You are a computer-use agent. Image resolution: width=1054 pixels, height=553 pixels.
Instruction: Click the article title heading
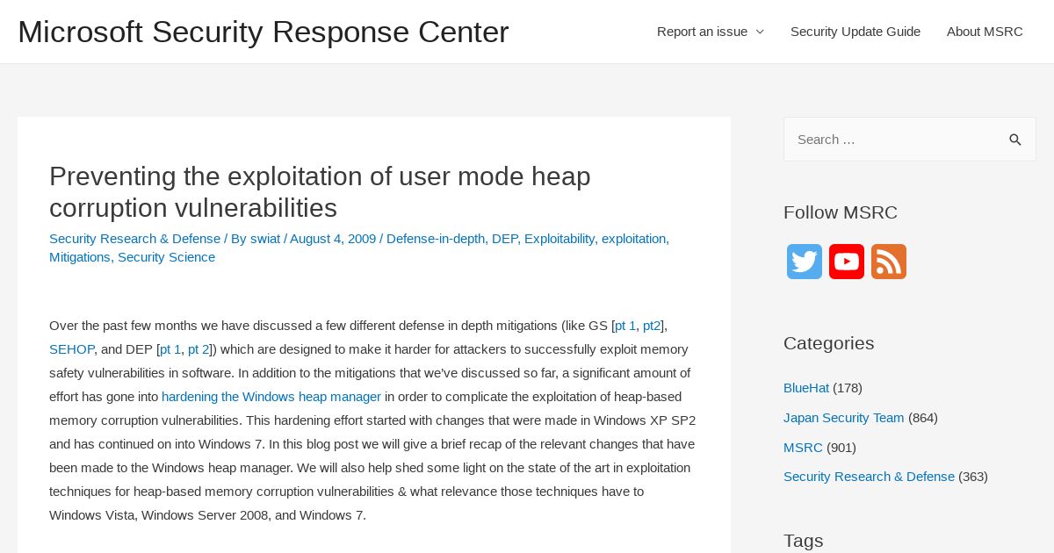pyautogui.click(x=320, y=192)
